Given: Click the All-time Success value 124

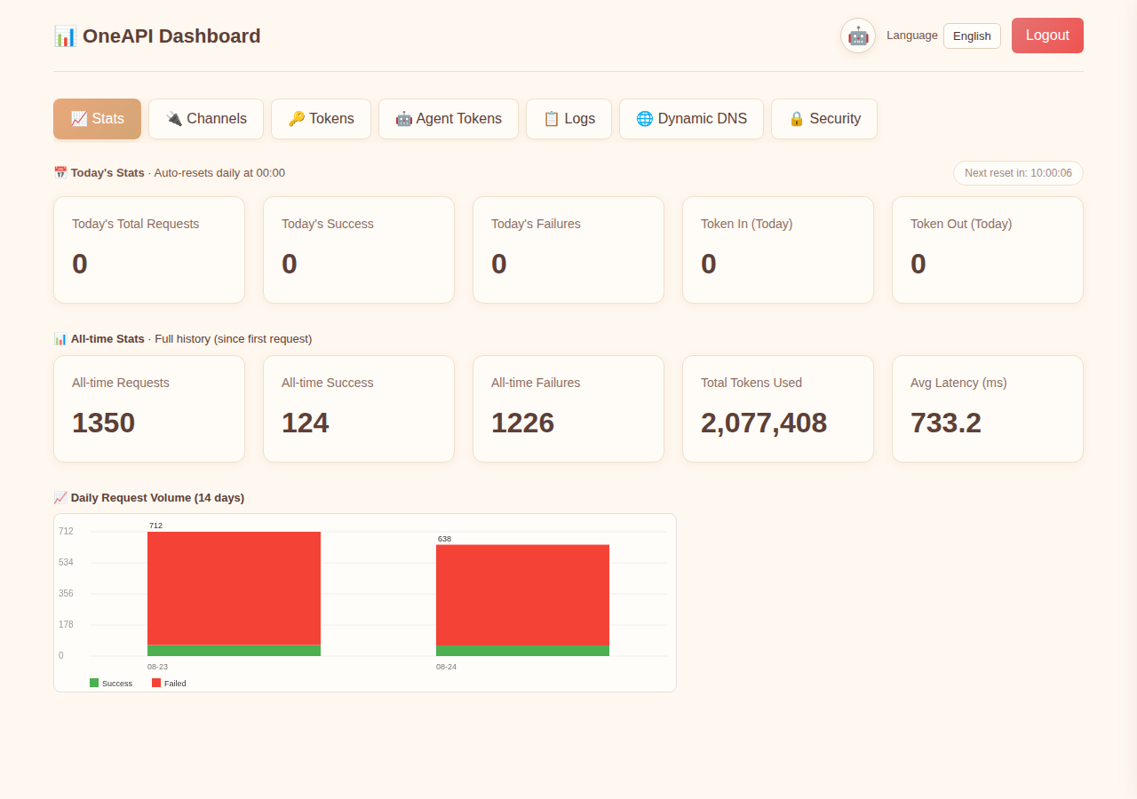Looking at the screenshot, I should 305,423.
